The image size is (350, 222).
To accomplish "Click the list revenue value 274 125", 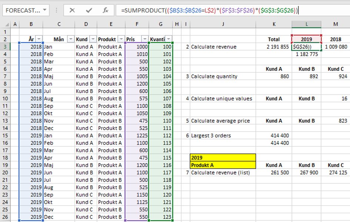I will click(338, 172).
